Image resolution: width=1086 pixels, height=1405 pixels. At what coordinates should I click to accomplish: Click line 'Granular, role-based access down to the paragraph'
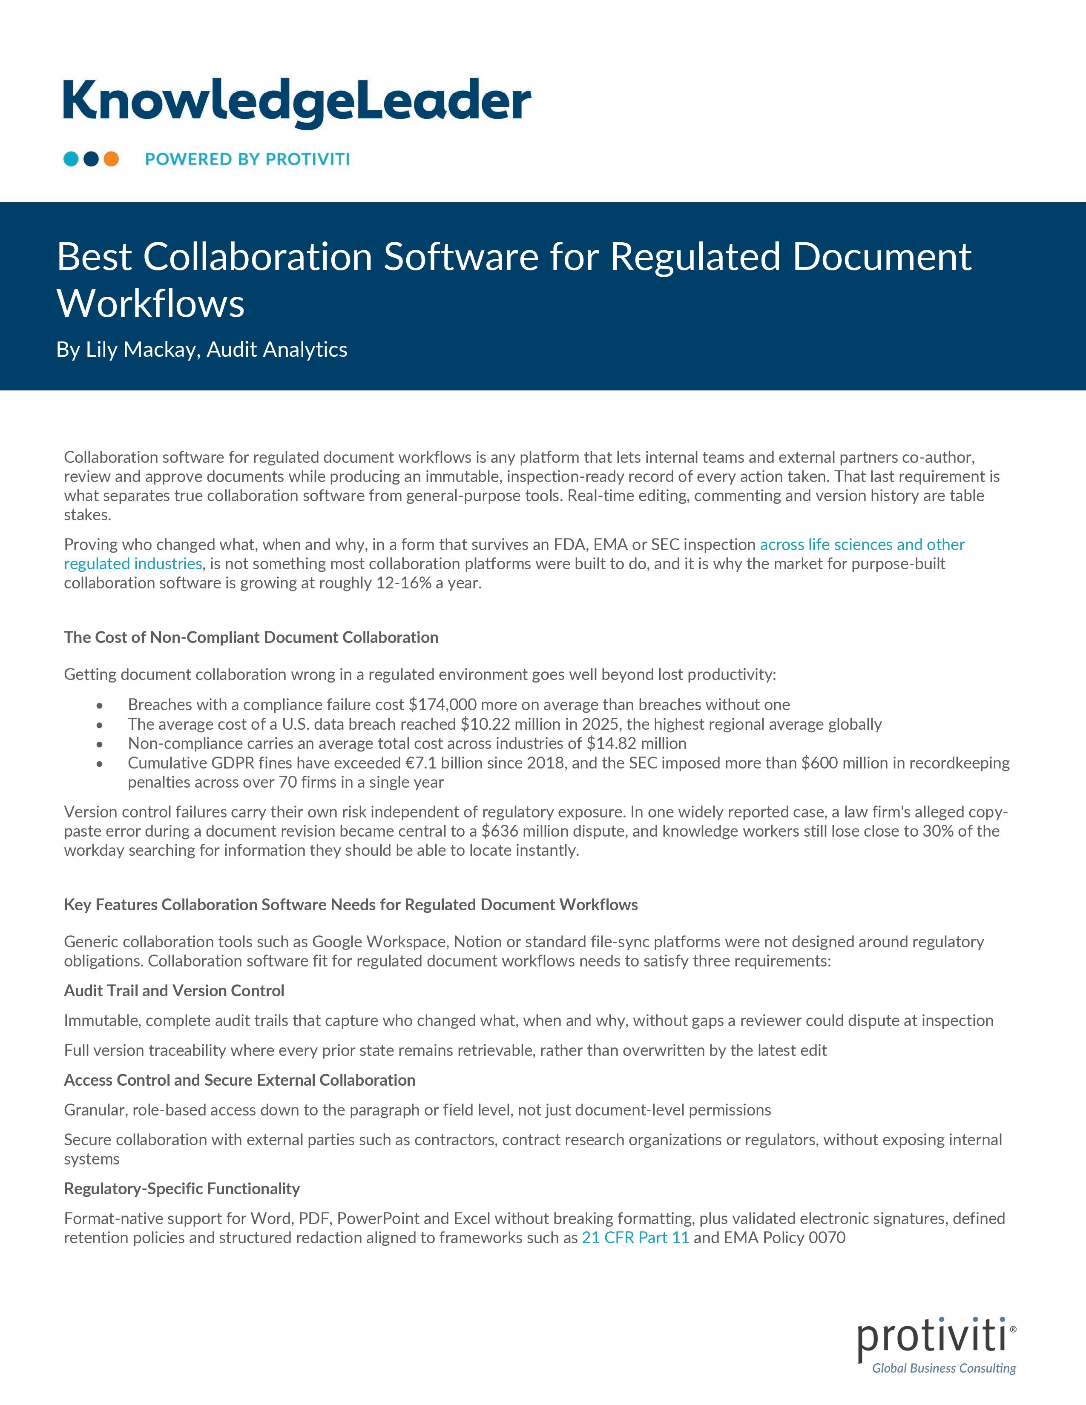417,1110
